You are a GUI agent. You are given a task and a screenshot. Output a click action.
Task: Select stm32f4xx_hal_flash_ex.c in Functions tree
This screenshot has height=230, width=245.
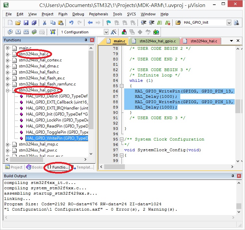point(42,78)
